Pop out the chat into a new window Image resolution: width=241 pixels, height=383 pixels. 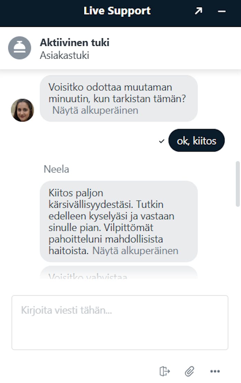click(199, 11)
